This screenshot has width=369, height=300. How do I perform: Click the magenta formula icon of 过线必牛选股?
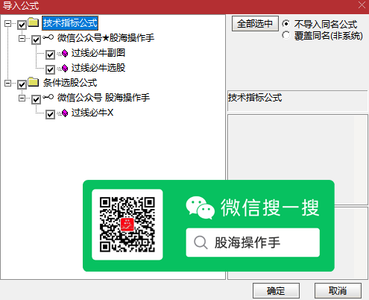(64, 68)
